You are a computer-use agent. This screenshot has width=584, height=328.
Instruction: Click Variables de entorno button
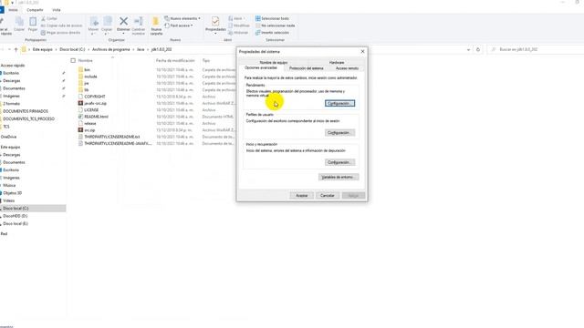[339, 177]
